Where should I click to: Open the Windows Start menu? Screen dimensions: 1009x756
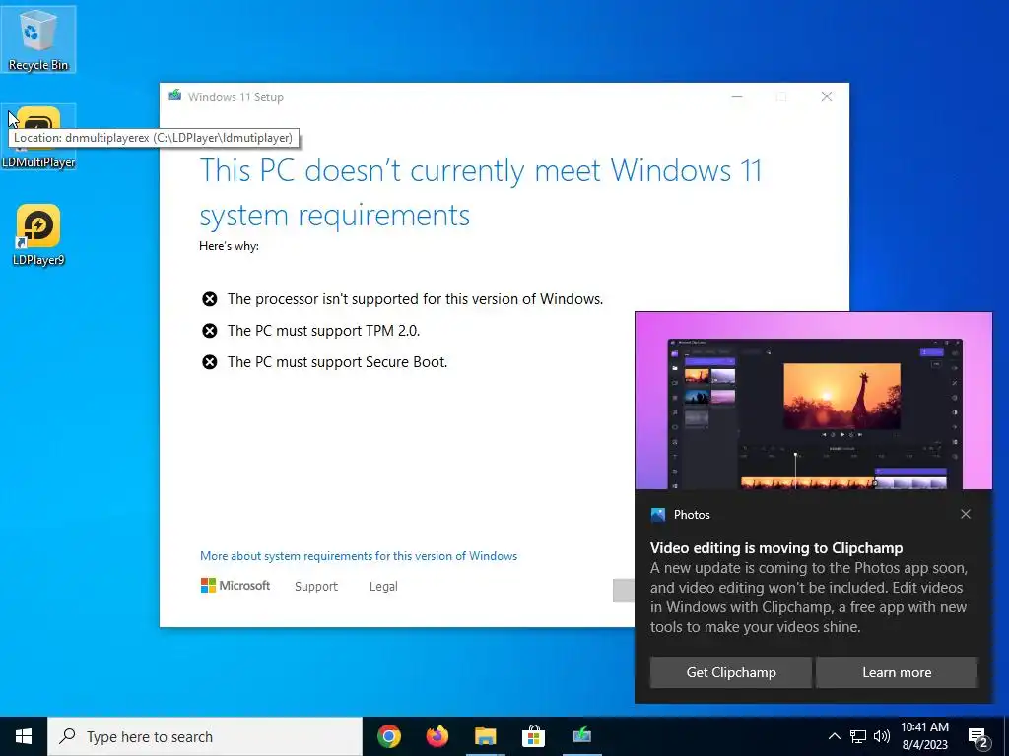[24, 736]
